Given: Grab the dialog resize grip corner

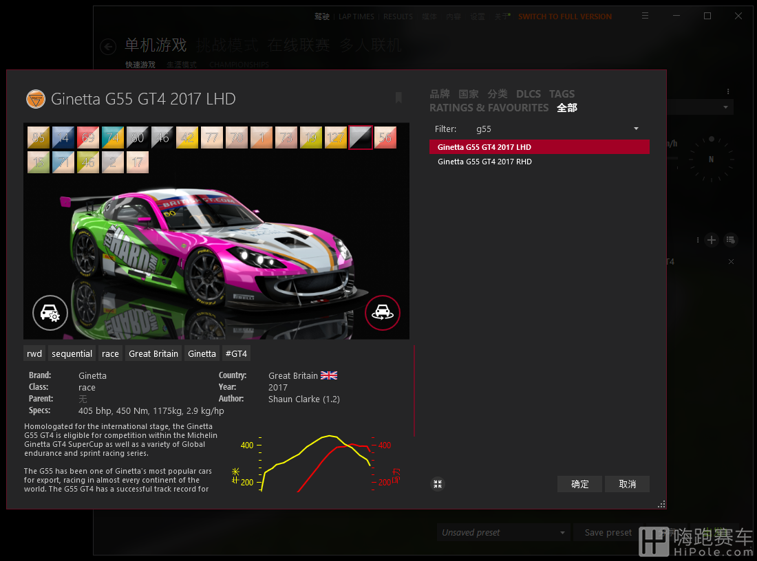Looking at the screenshot, I should point(661,504).
